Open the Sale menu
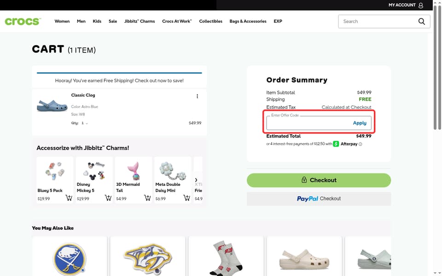This screenshot has width=442, height=276. (113, 21)
